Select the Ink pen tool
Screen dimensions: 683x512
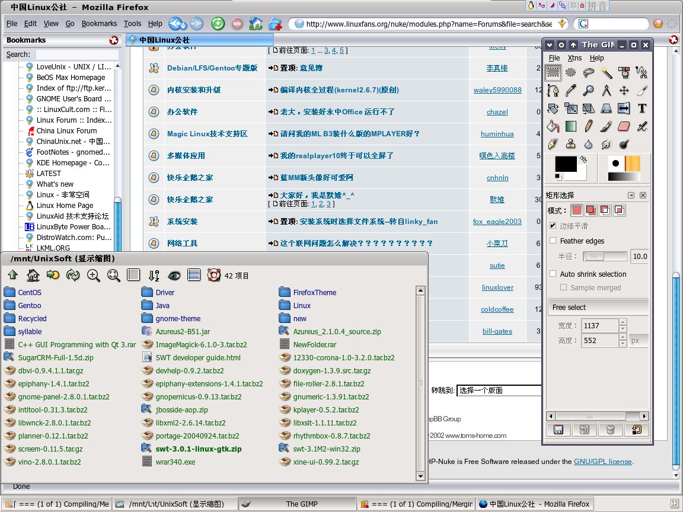[x=553, y=144]
